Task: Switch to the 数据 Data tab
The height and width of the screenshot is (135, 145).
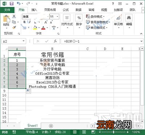Action: click(x=78, y=10)
